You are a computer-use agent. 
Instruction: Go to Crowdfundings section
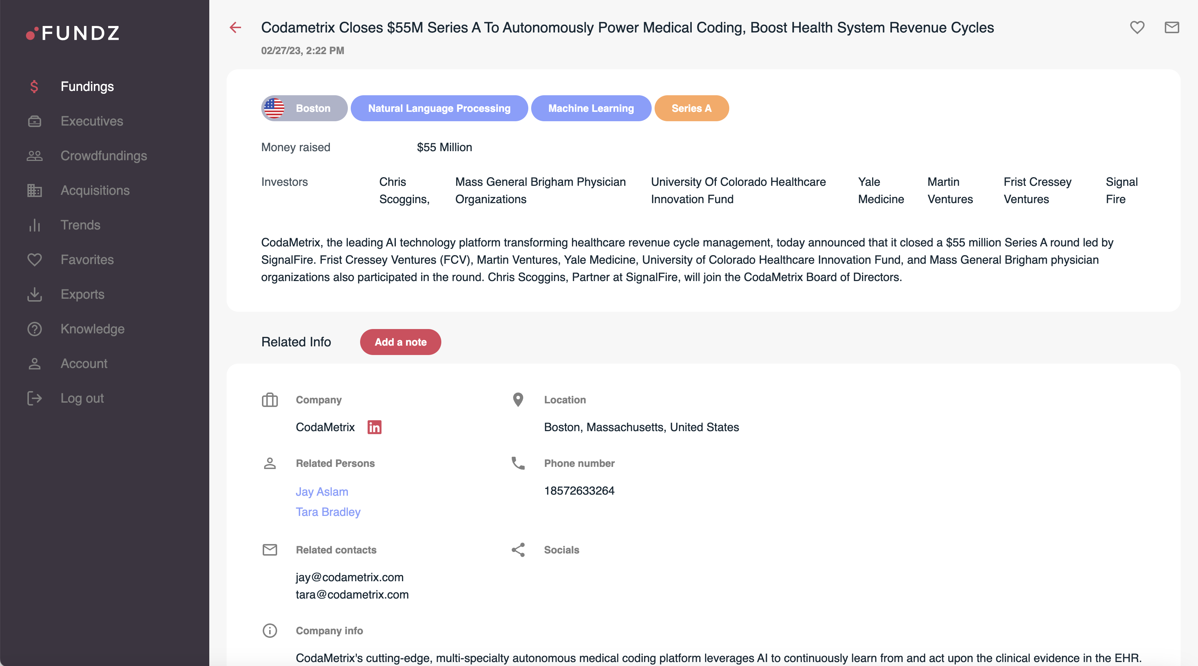point(103,156)
